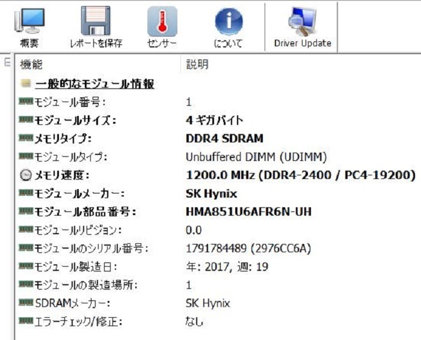This screenshot has width=421, height=340.
Task: Click memory chip icon beside モジュールサイズ
Action: tap(26, 120)
